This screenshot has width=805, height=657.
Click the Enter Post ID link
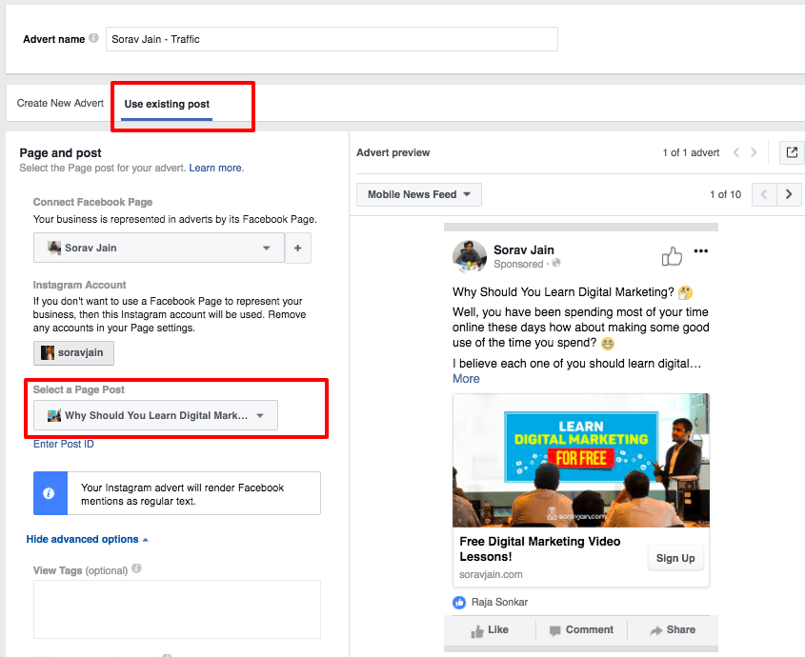click(x=64, y=444)
